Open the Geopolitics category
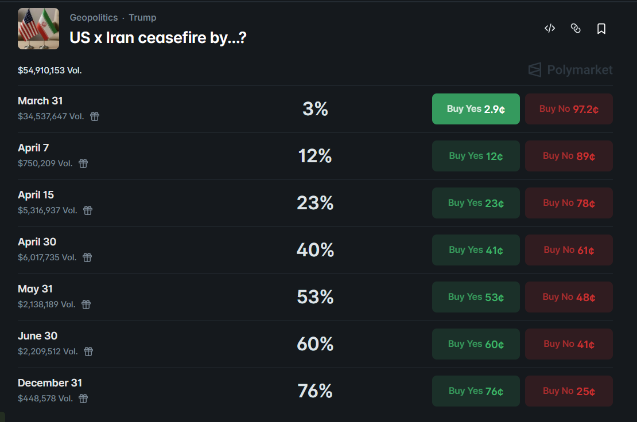This screenshot has width=637, height=422. [94, 17]
